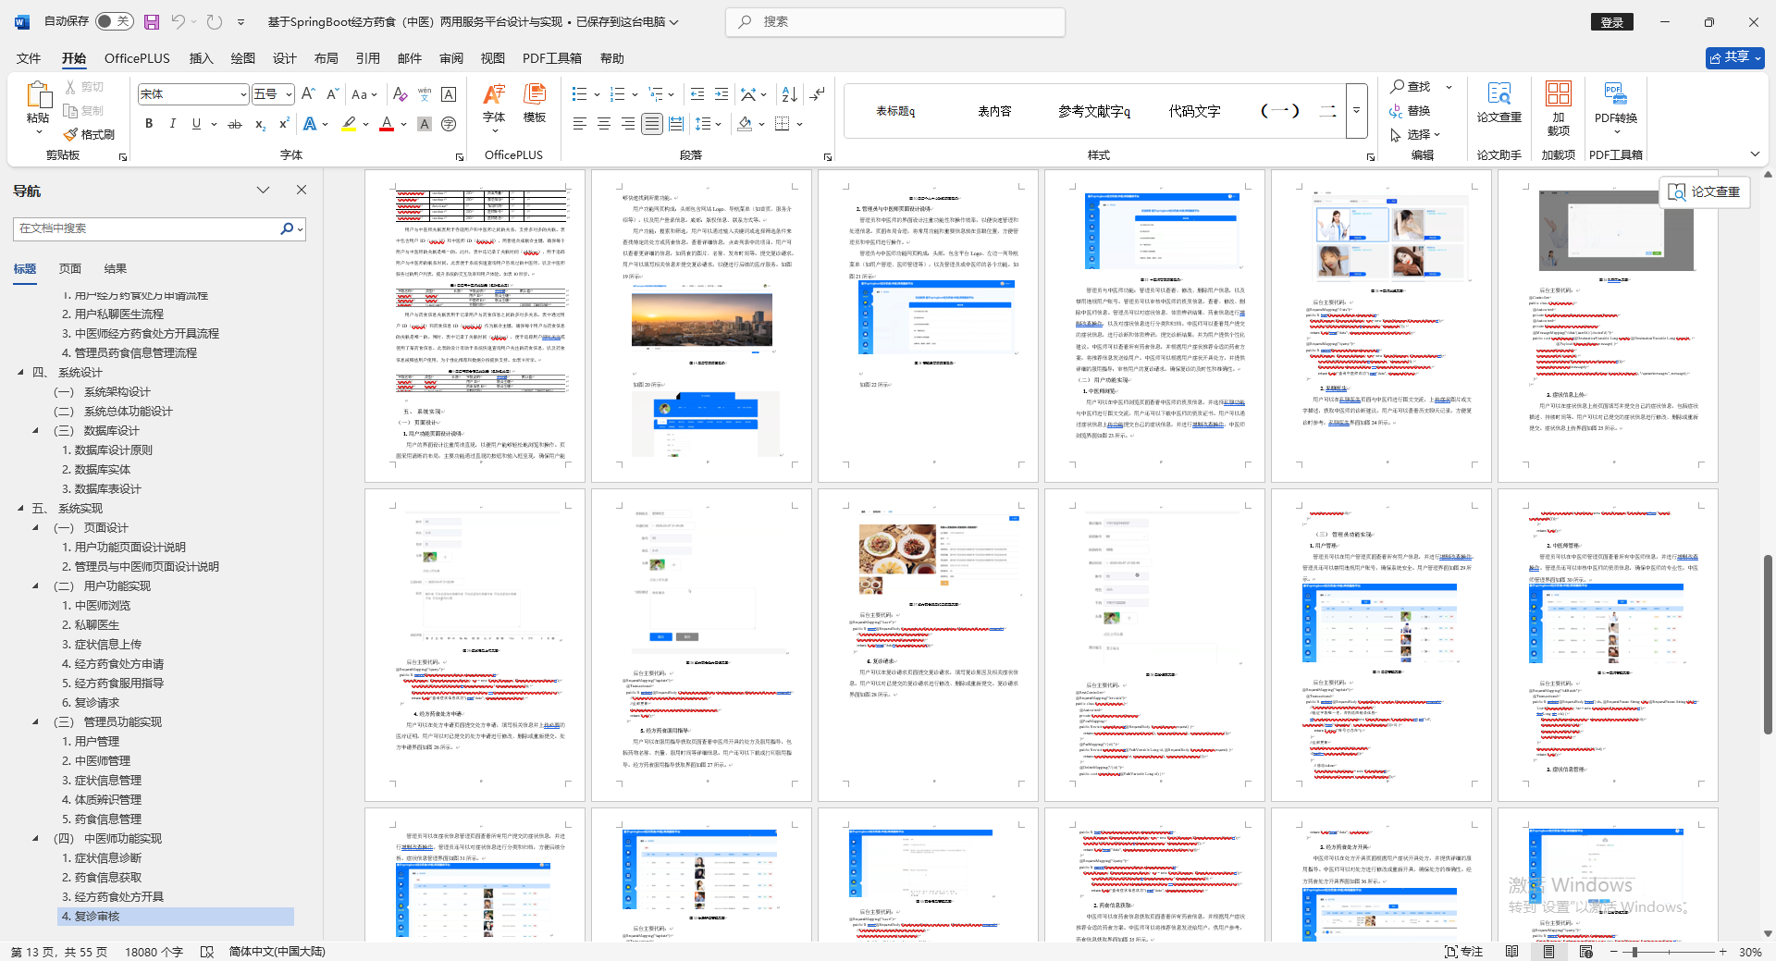Increase paragraph indent
Screen dimensions: 1776x961
721,94
